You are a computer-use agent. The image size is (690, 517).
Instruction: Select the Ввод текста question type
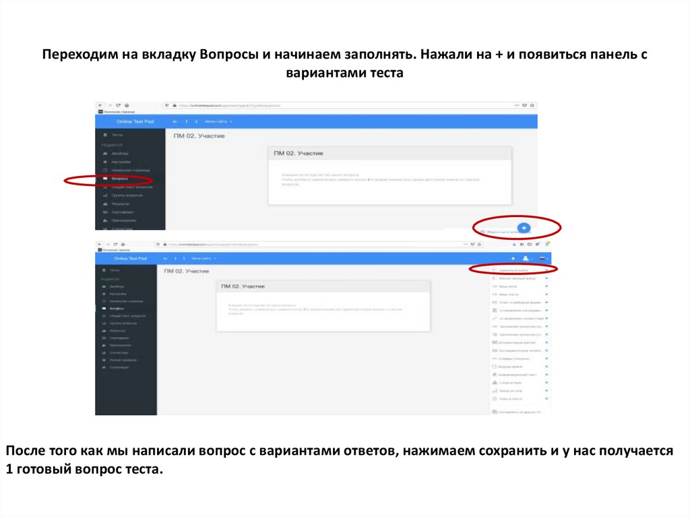520,294
